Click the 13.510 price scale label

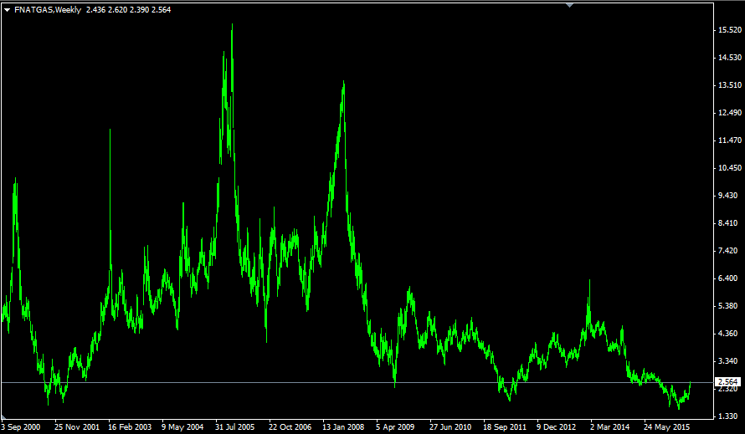[x=730, y=85]
